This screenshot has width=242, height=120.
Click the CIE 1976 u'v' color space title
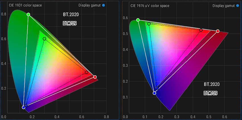point(150,6)
